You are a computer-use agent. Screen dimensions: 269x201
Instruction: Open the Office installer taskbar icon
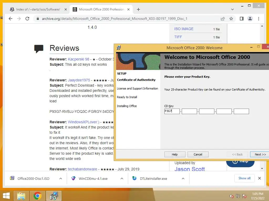click(54, 196)
